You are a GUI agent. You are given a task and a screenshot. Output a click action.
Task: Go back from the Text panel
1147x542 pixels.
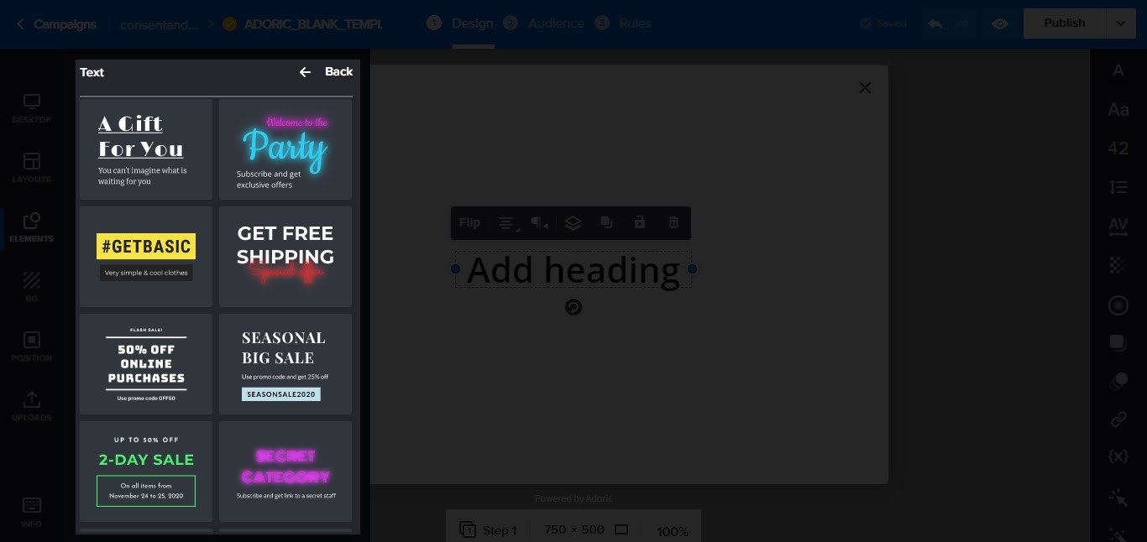point(326,72)
